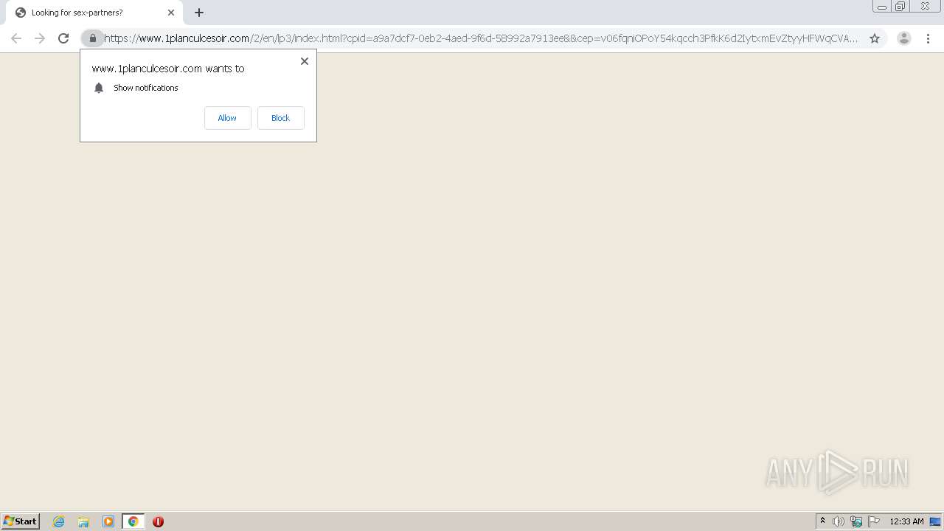Click the bell icon in permission prompt
The width and height of the screenshot is (944, 531).
[99, 88]
